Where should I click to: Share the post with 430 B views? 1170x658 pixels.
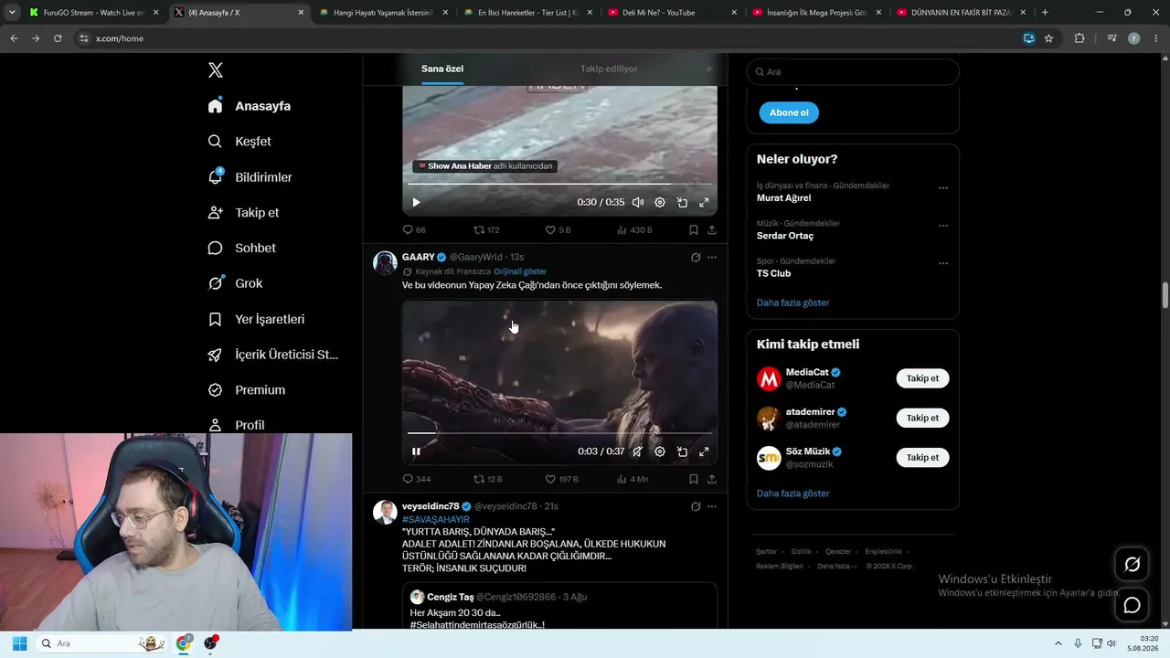(x=712, y=230)
